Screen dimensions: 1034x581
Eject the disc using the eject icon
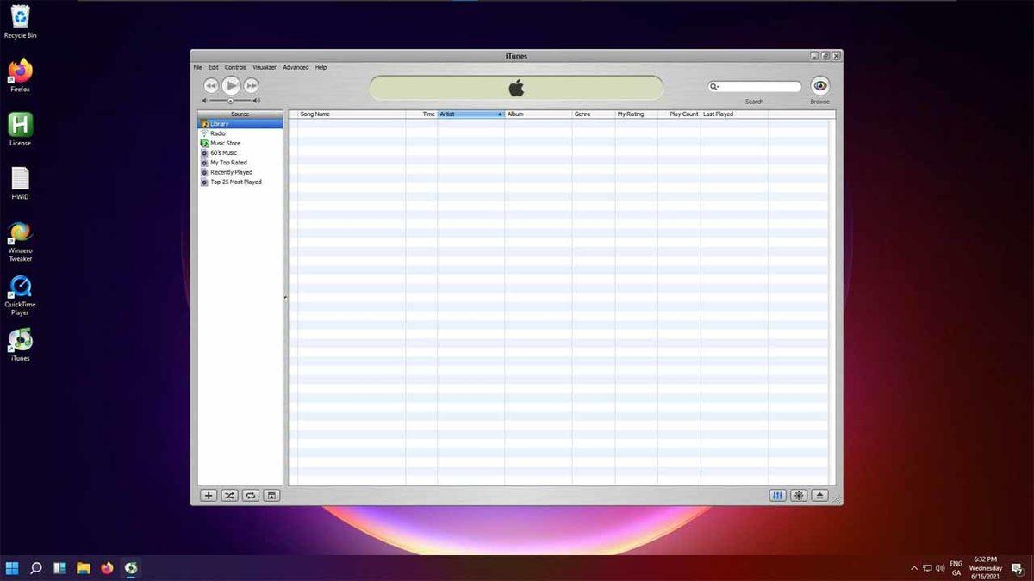819,496
